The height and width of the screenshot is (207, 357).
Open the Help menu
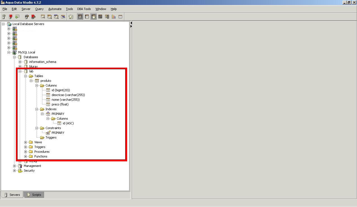click(x=114, y=9)
